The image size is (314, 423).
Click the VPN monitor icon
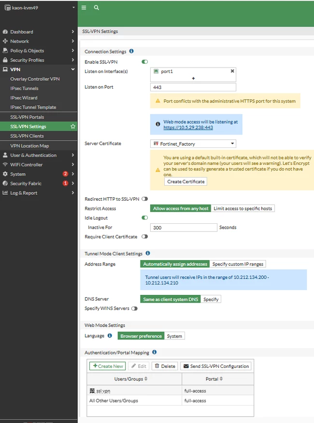coord(5,69)
